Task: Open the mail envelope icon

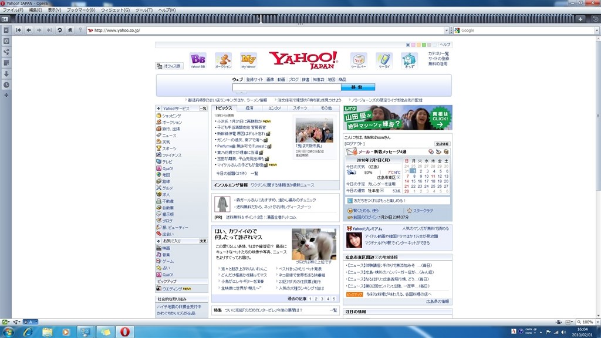Action: tap(351, 152)
